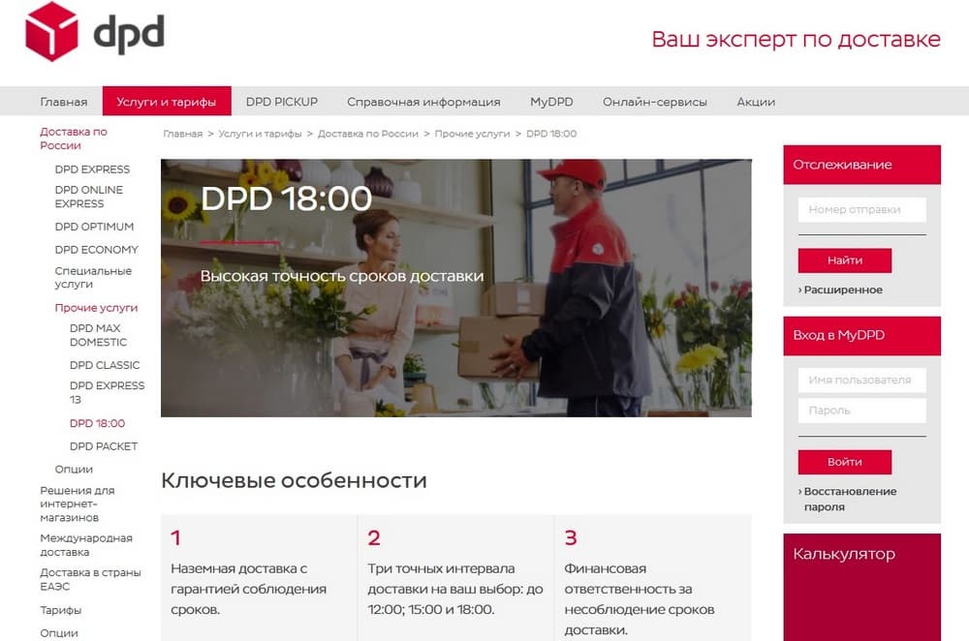The image size is (969, 641).
Task: Open Справочная информация in the navigation bar
Action: tap(424, 102)
